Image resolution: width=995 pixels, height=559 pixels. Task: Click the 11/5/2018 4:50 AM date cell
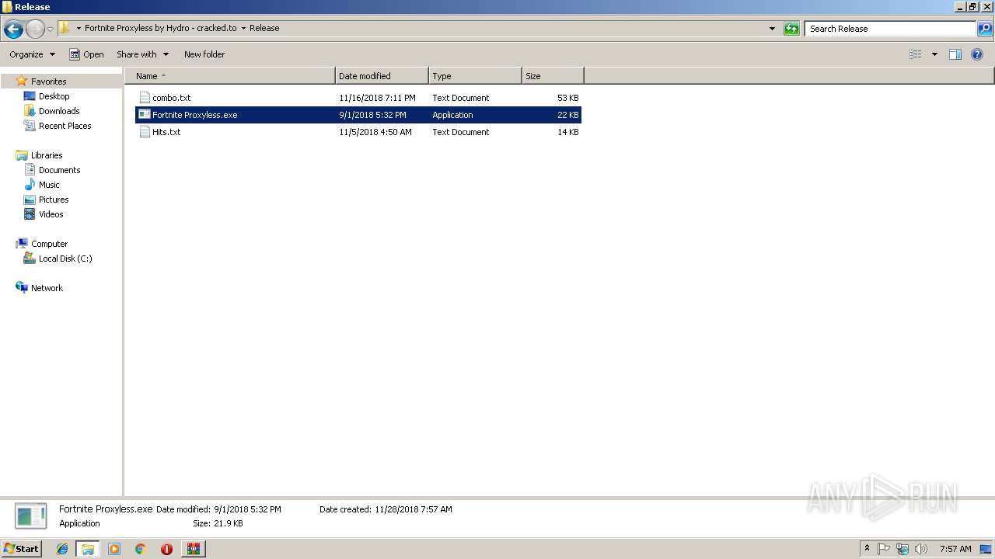[375, 132]
